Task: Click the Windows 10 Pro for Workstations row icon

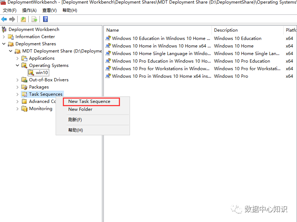Action: click(x=108, y=68)
